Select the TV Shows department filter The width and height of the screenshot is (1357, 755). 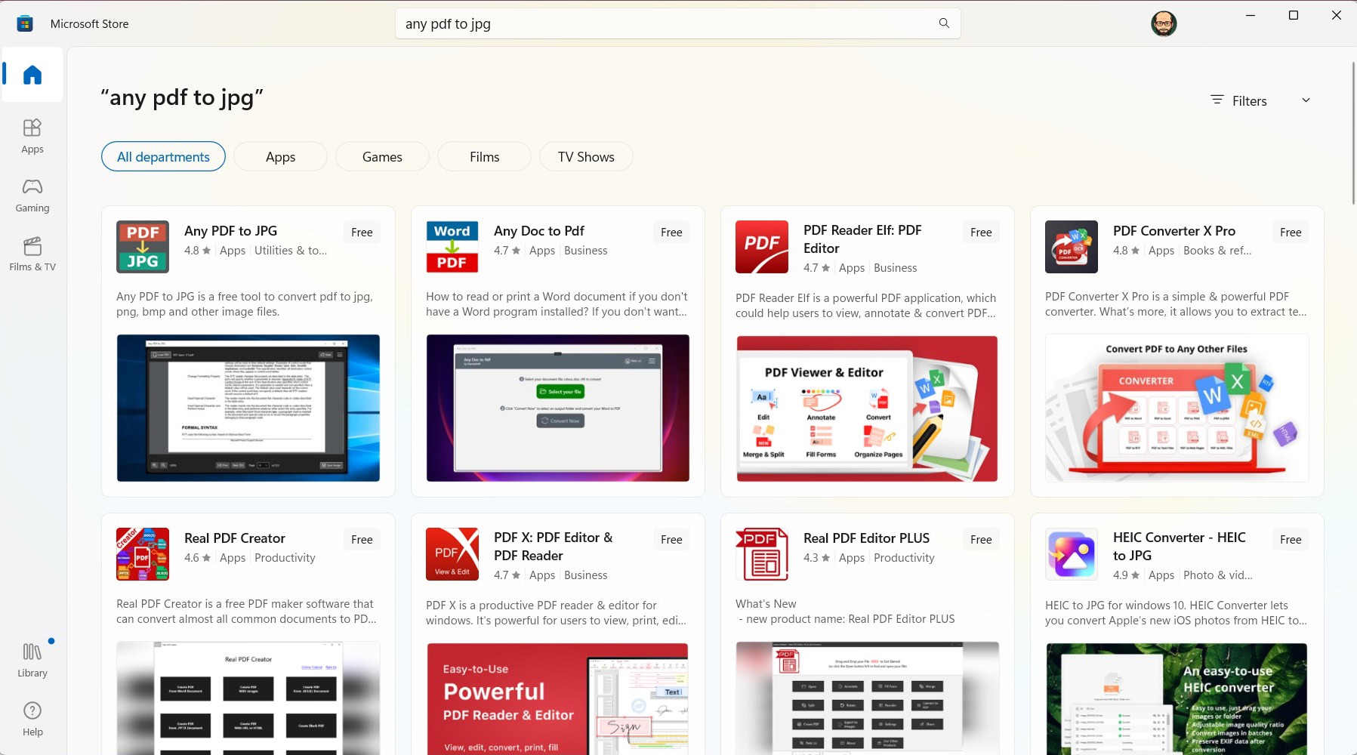point(586,156)
